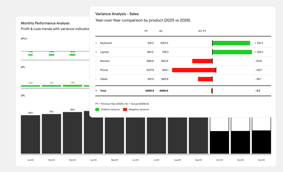283x172 pixels.
Task: Select the Phone red variance bar
Action: tap(194, 70)
